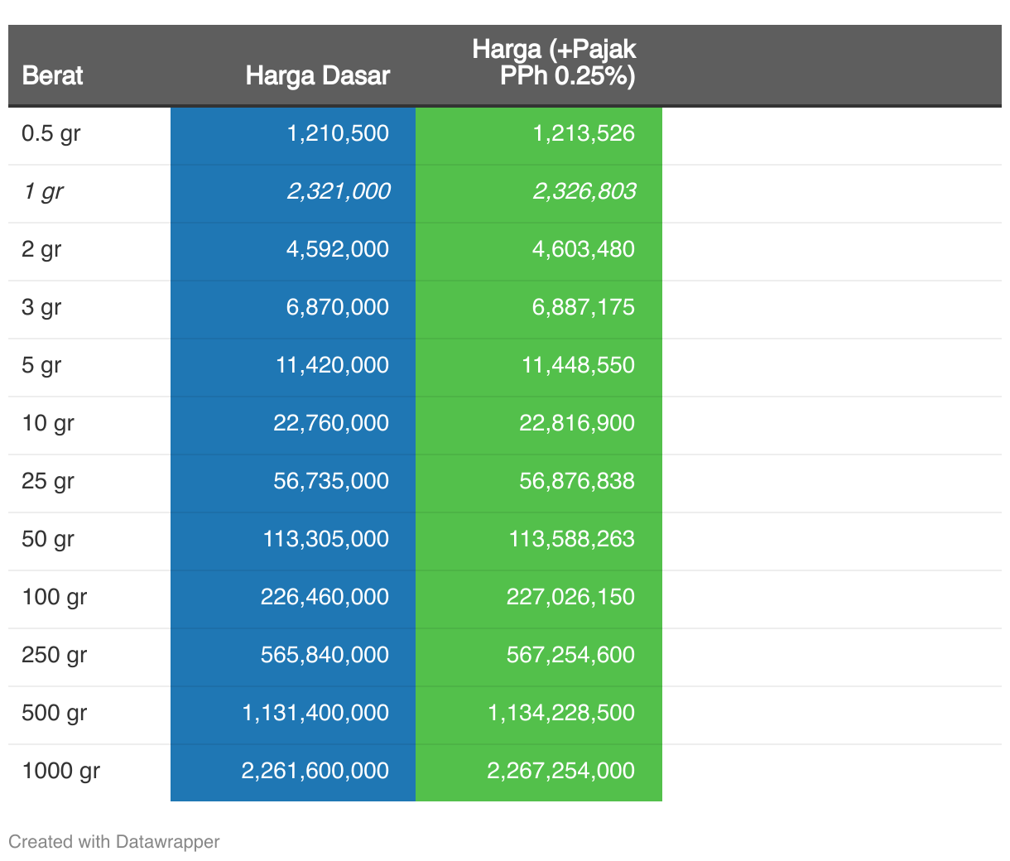Image resolution: width=1010 pixels, height=861 pixels.
Task: Click the taxed price 1,134,228,500 cell
Action: [560, 713]
